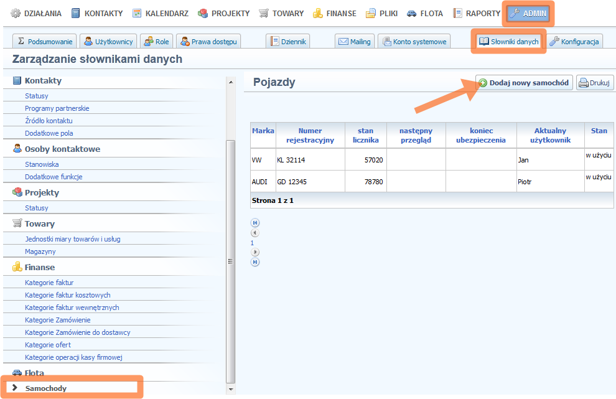616x399 pixels.
Task: Open the Słowniki danych tab
Action: (508, 42)
